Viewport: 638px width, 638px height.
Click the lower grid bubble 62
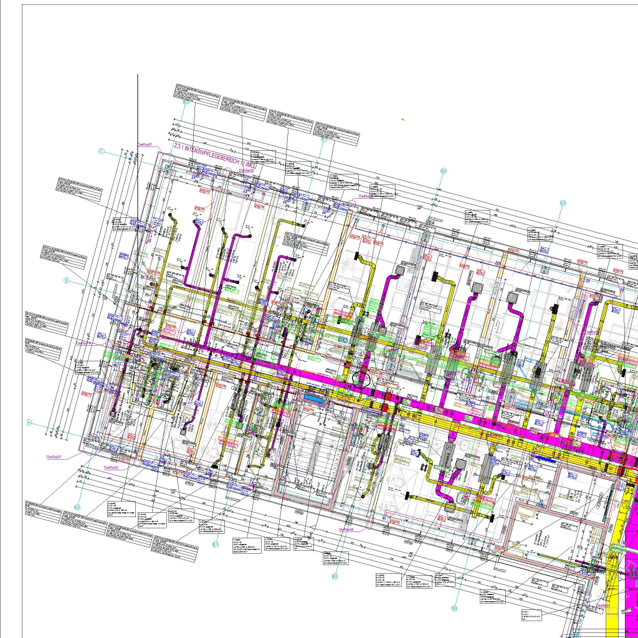coord(77,507)
